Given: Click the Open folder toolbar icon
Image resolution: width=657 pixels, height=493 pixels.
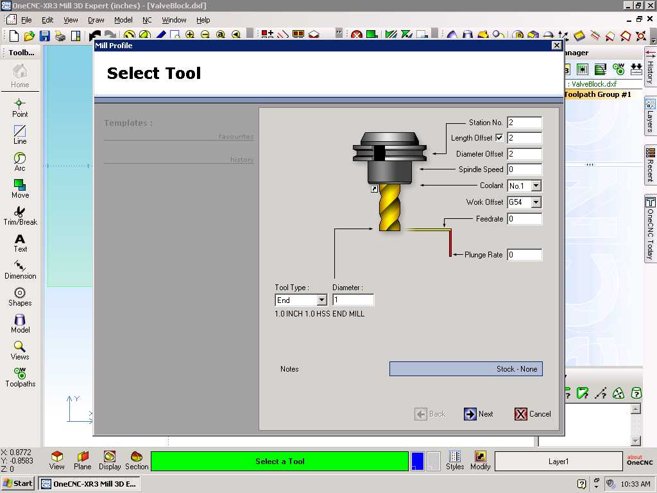Looking at the screenshot, I should [30, 36].
